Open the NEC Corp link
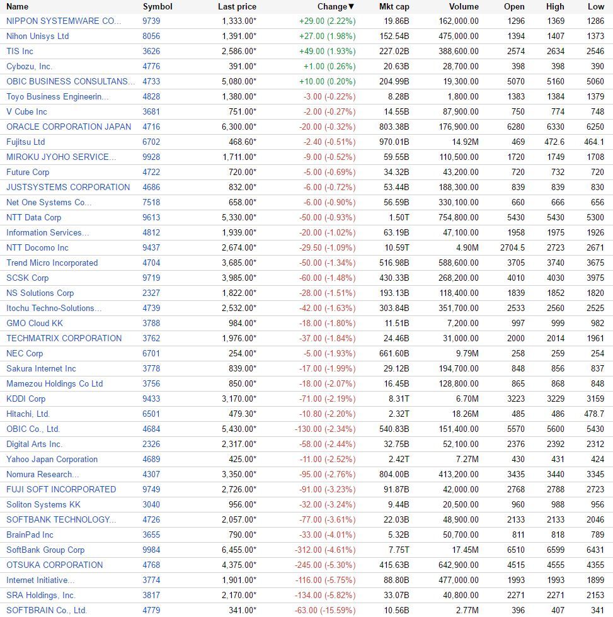The width and height of the screenshot is (613, 617). [25, 353]
